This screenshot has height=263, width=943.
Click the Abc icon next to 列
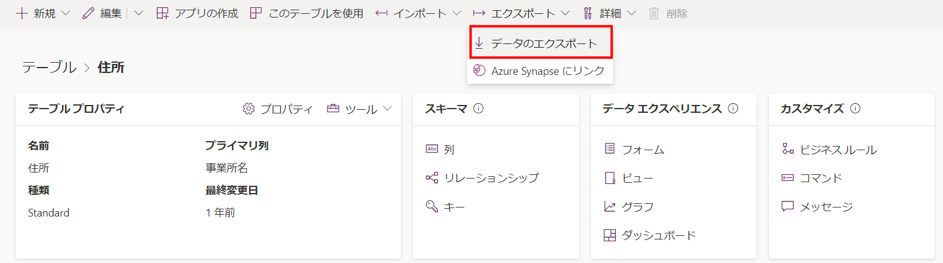coord(432,149)
